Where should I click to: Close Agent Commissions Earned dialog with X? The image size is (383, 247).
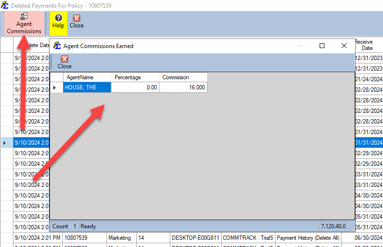344,46
